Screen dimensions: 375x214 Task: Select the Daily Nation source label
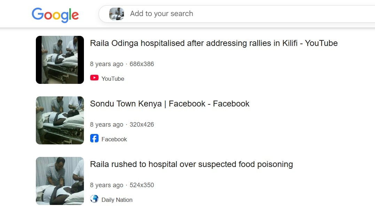click(117, 200)
